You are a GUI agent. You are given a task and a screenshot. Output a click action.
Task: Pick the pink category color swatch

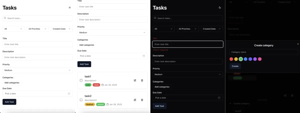(x=260, y=59)
